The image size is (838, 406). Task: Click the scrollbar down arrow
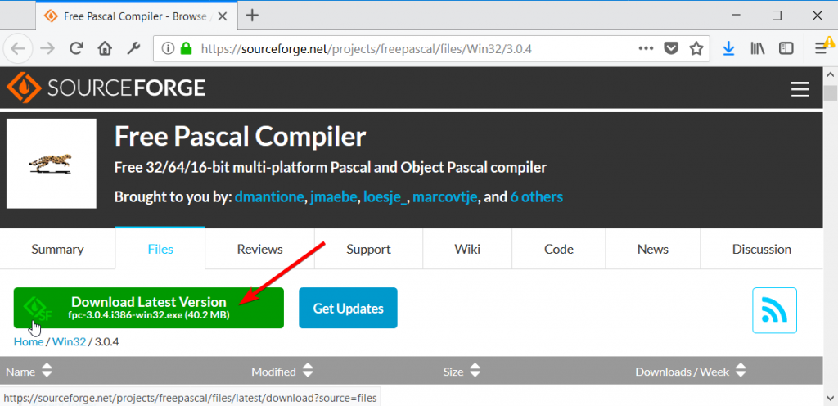point(830,398)
